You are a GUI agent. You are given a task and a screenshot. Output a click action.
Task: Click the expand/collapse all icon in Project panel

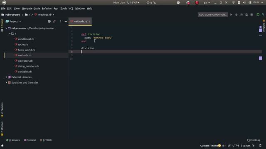coord(54,22)
